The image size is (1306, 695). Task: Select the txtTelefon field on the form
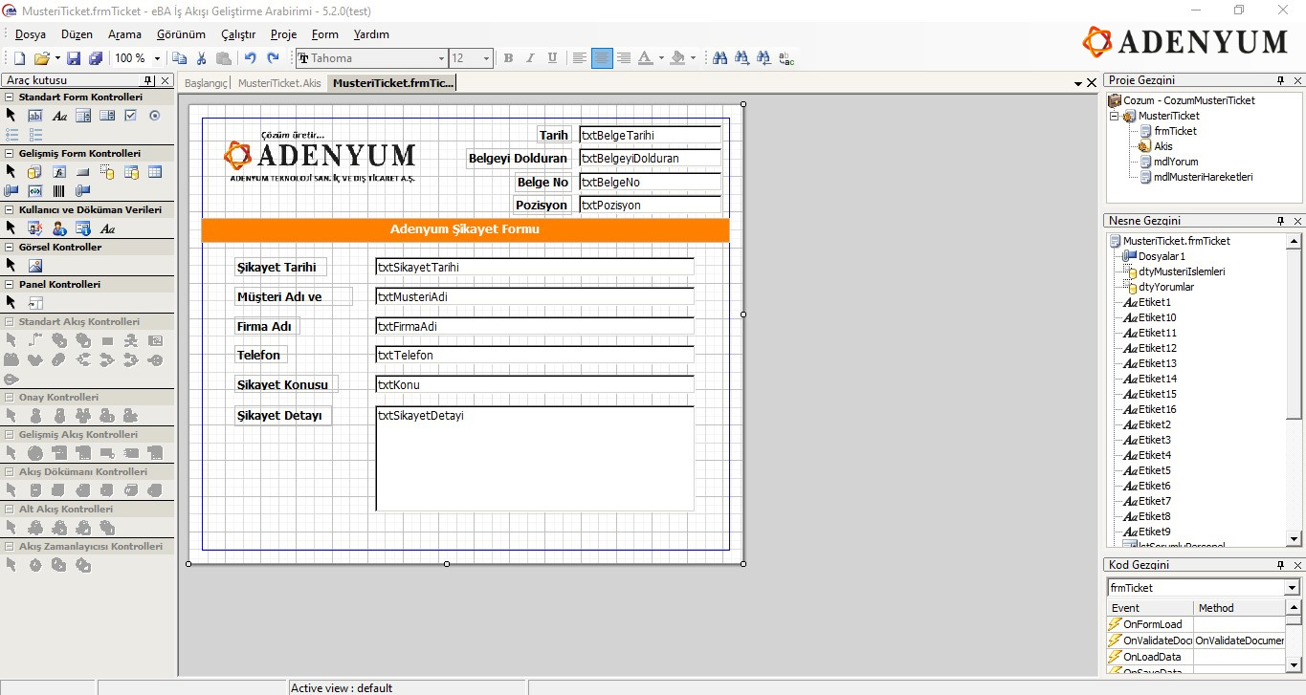[535, 355]
